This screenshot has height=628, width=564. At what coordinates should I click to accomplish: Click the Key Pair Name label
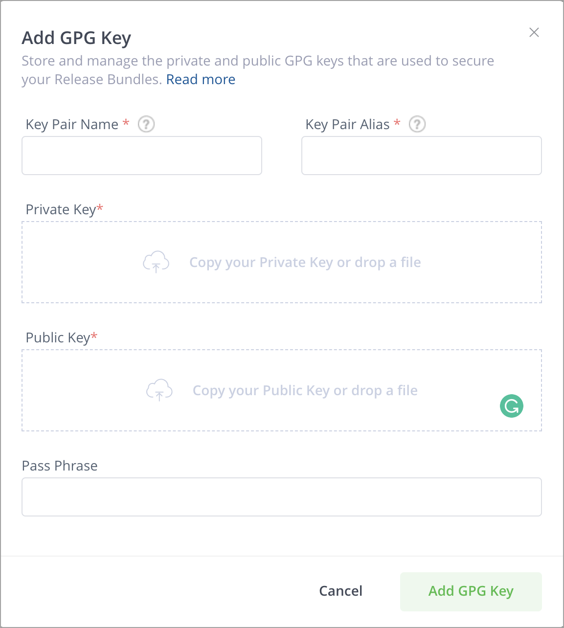[x=72, y=124]
